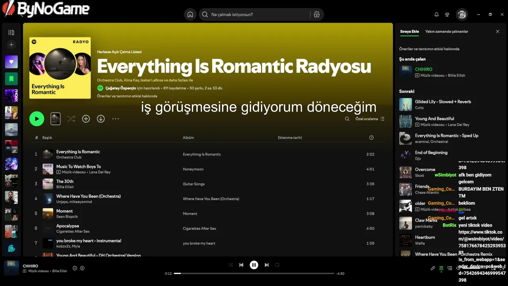This screenshot has width=508, height=286.
Task: Collapse Your Library sidebar icon
Action: [x=11, y=33]
